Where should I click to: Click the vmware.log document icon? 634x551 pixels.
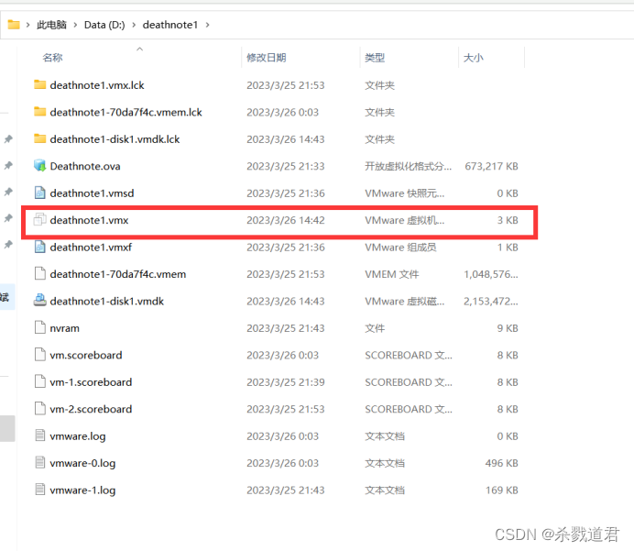[x=39, y=435]
